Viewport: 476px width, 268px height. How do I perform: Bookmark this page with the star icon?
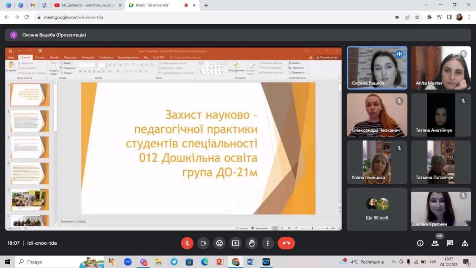click(x=417, y=17)
